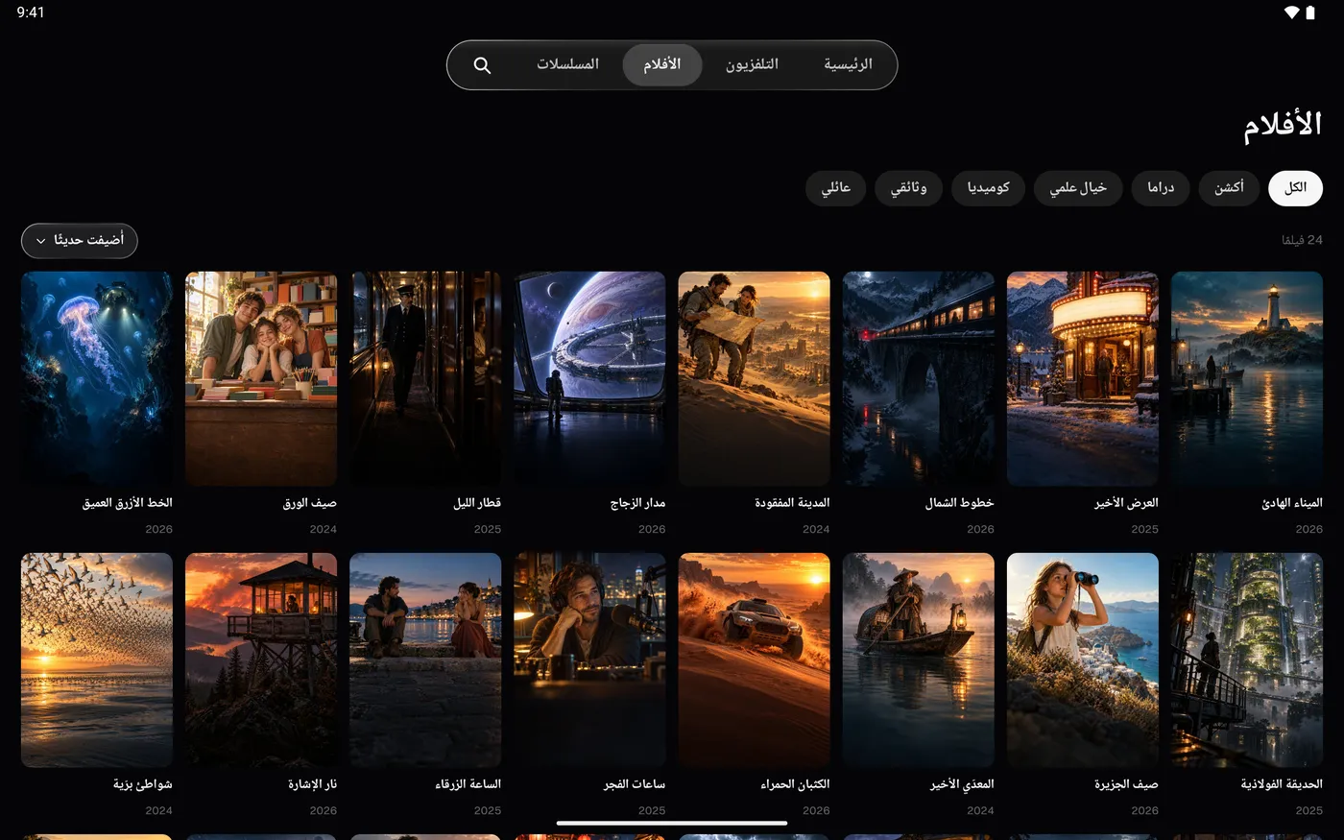This screenshot has width=1344, height=840.
Task: Open the المعدّي الأخير boat poster
Action: tap(919, 660)
